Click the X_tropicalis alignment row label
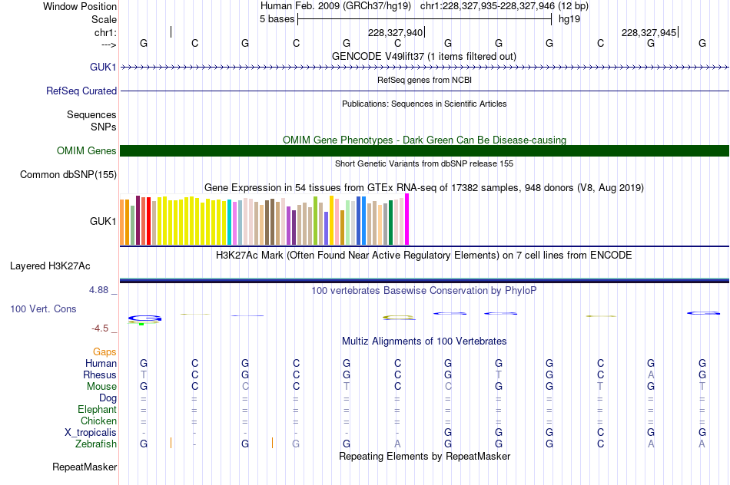Screen dimensions: 730x485 tap(91, 432)
